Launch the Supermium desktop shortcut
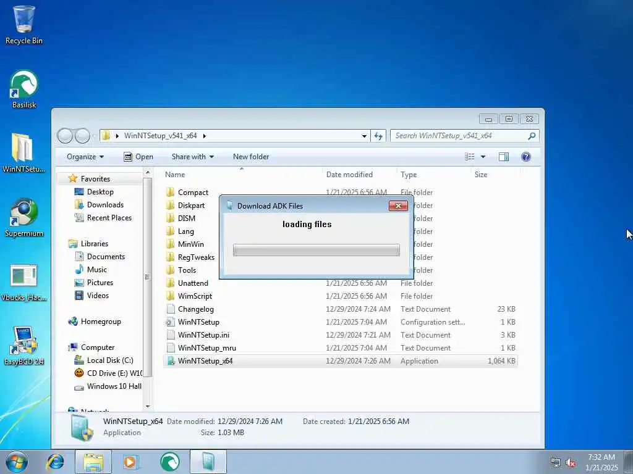 (24, 218)
